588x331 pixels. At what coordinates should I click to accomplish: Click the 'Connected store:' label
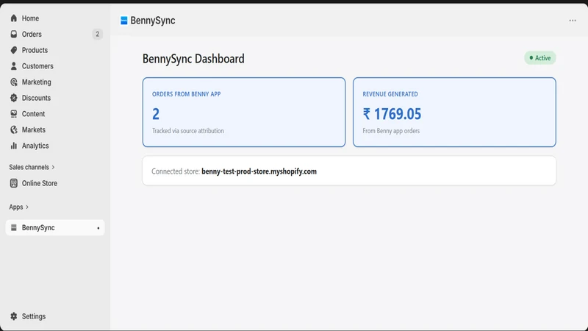176,171
